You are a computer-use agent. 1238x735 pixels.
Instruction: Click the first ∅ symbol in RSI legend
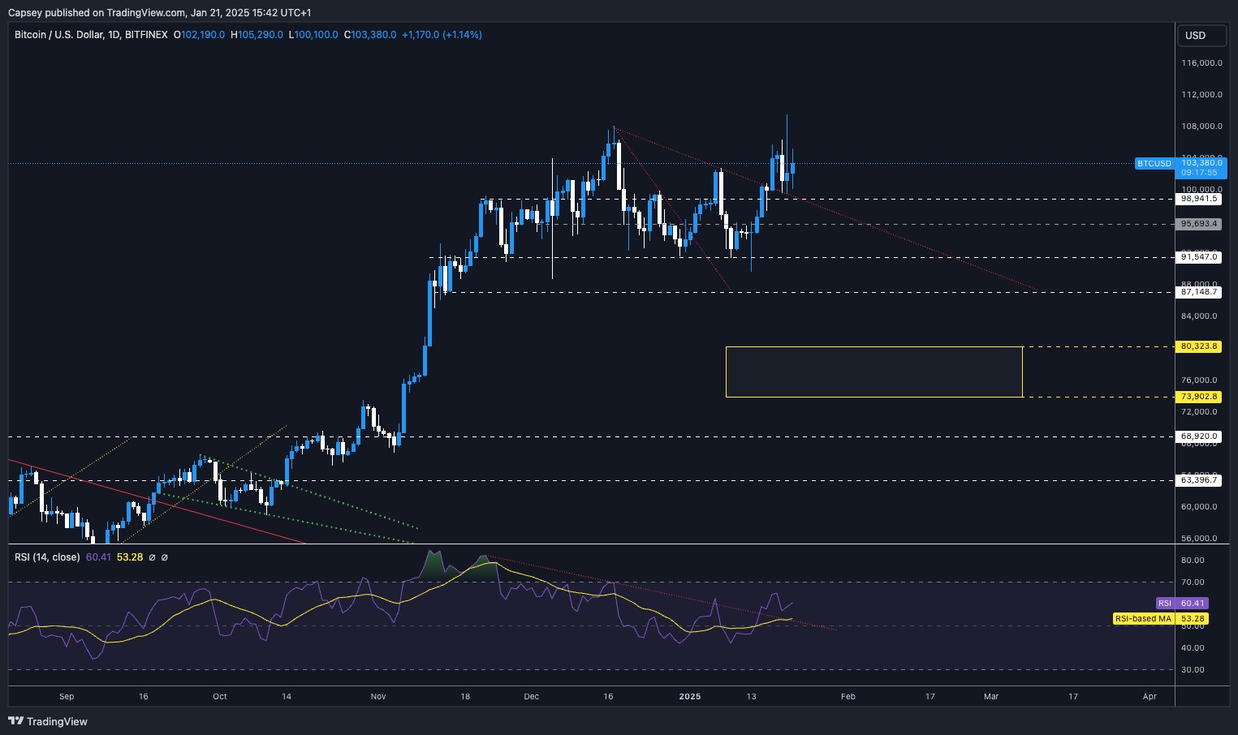tap(152, 557)
